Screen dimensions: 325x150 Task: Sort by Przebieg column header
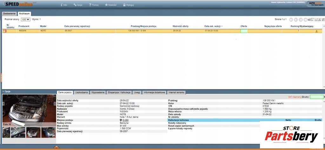click(135, 26)
